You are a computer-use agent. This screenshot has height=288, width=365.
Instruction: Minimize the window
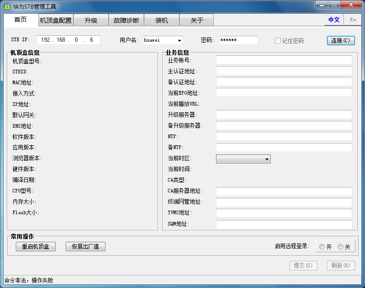(x=322, y=5)
